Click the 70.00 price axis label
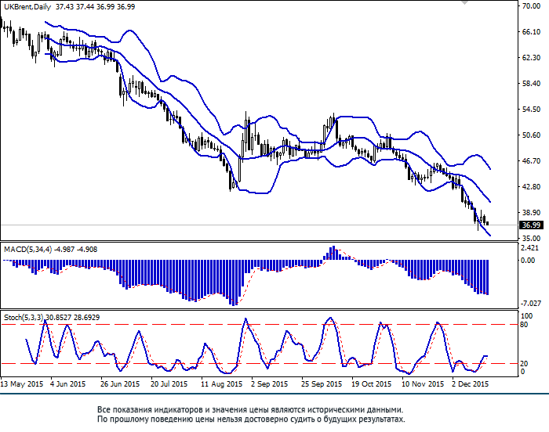549x432 pixels. (531, 5)
